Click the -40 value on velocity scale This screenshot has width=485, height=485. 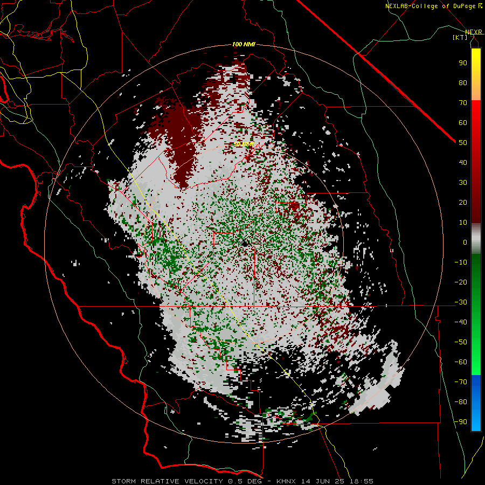pos(461,322)
